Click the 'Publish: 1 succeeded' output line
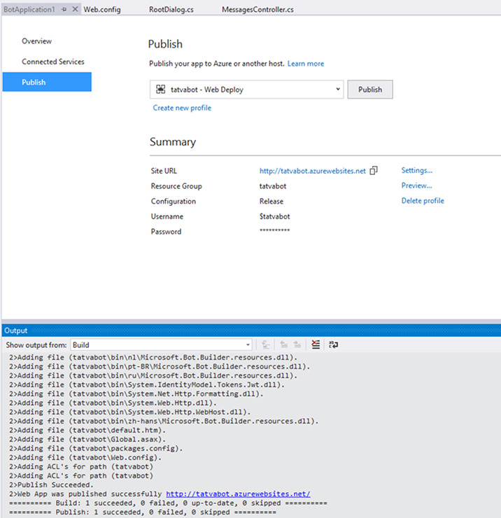 142,512
